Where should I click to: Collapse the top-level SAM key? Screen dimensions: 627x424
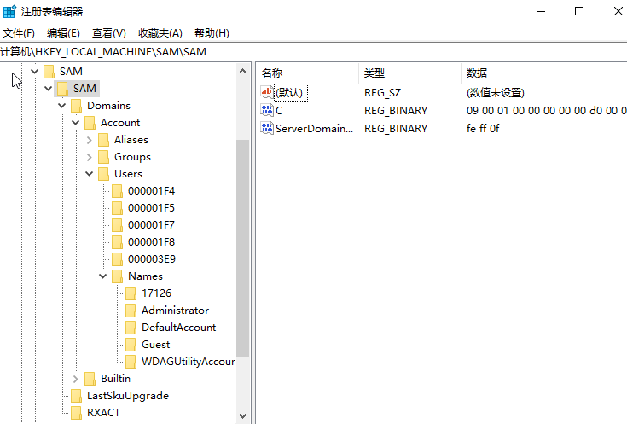(x=35, y=72)
